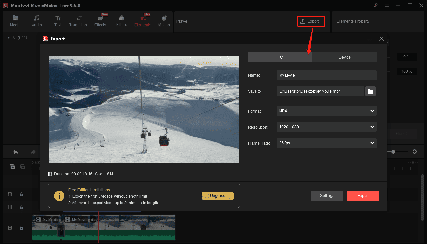
Task: Open the hamburger menu in title bar
Action: click(x=387, y=5)
